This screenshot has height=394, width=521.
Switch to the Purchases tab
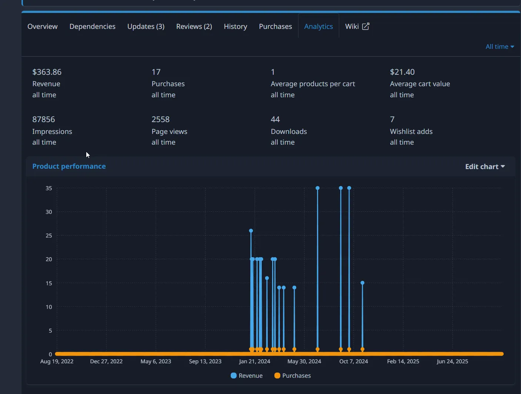pos(275,27)
